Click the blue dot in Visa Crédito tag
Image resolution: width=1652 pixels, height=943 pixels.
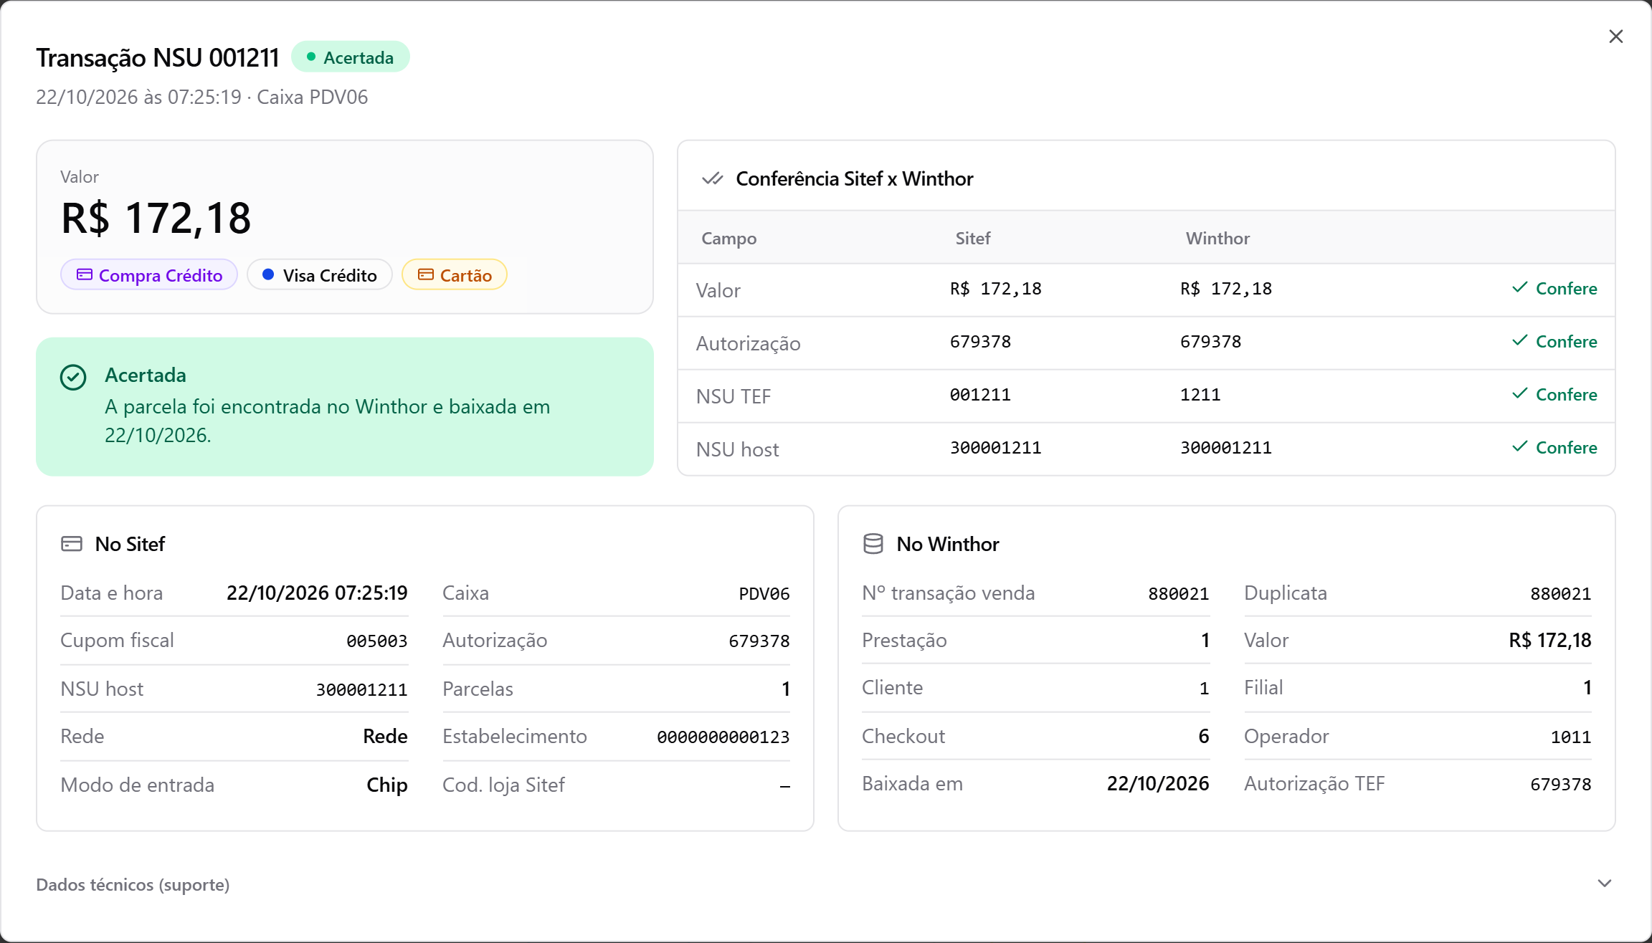tap(268, 274)
